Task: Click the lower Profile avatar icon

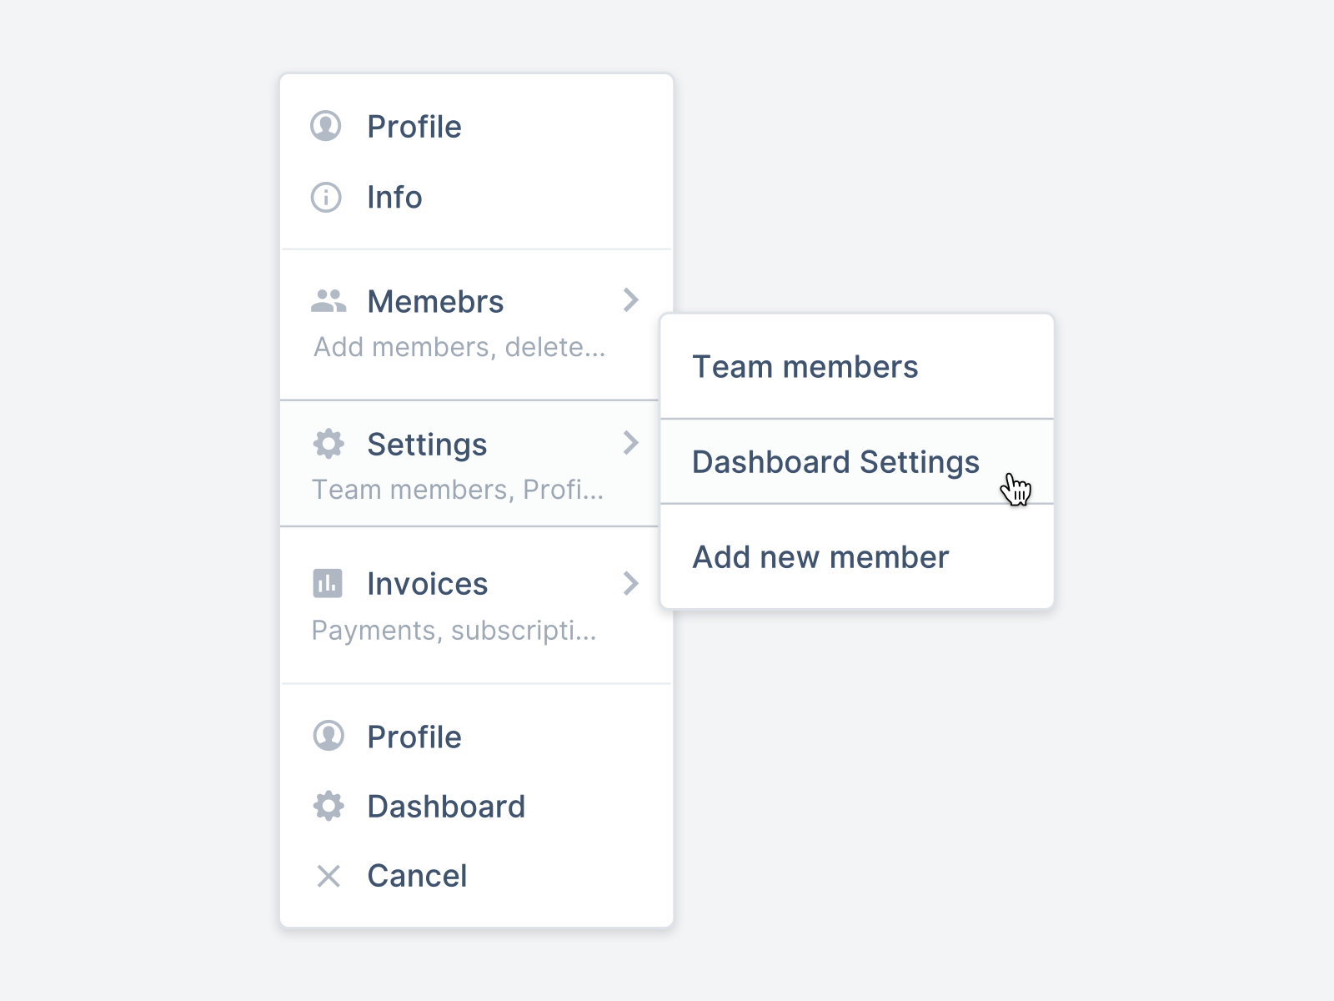Action: coord(327,737)
